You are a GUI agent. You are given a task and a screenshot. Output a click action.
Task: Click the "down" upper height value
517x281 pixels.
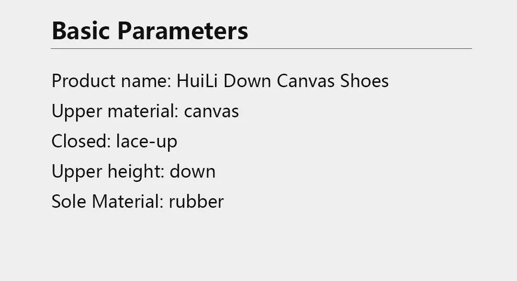192,171
